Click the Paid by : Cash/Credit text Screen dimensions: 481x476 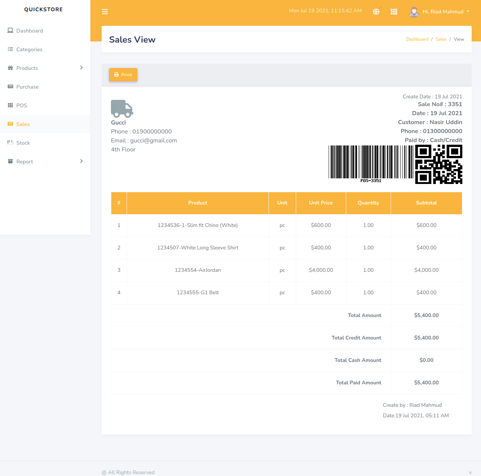tap(434, 140)
